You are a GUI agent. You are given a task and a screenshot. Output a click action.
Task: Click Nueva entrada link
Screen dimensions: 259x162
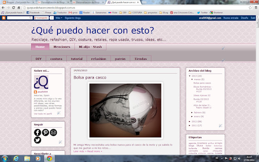[231, 18]
